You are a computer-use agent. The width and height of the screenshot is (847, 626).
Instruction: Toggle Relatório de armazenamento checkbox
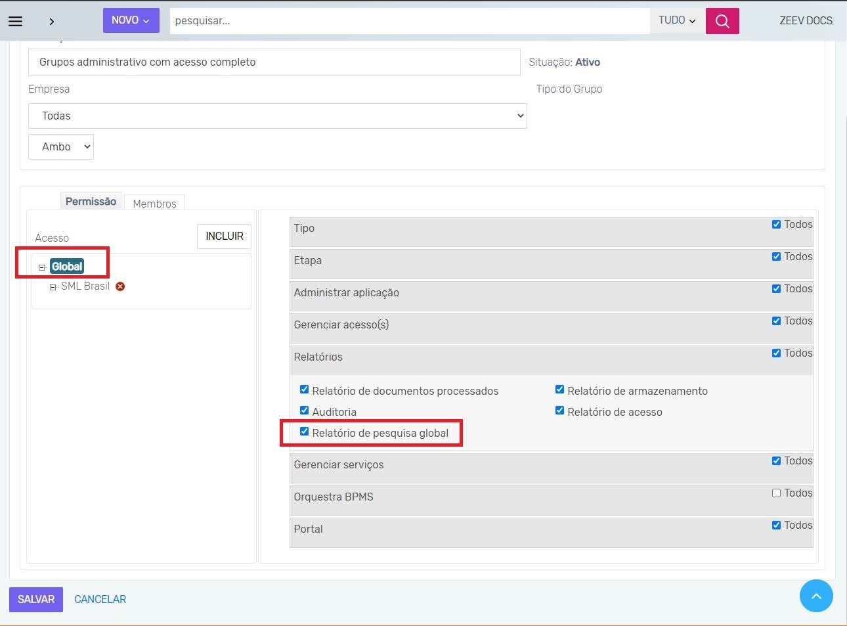(x=559, y=390)
